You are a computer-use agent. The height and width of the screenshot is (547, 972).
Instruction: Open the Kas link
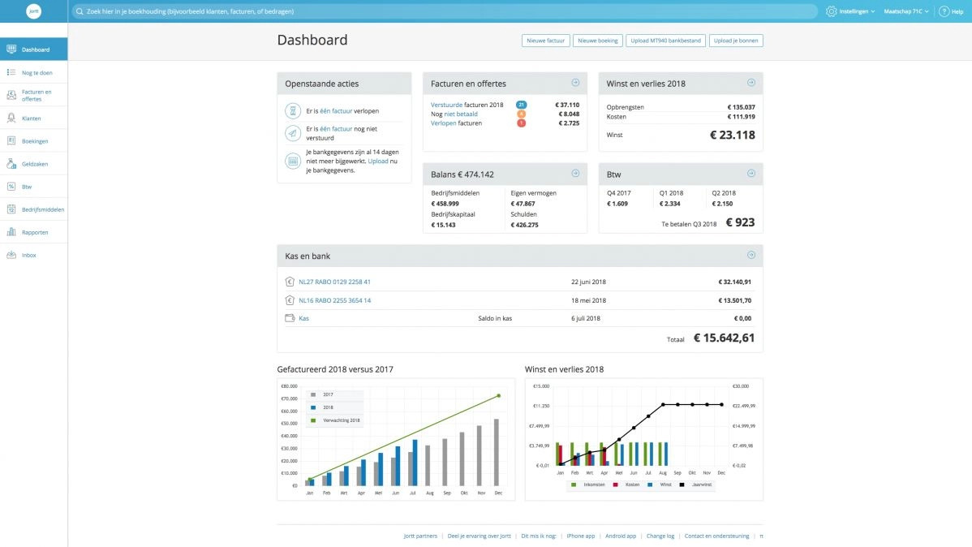303,318
